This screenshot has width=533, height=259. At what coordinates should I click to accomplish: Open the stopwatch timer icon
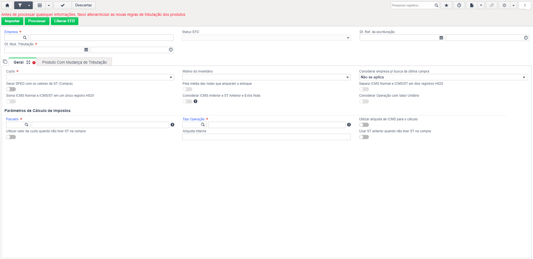[x=459, y=5]
